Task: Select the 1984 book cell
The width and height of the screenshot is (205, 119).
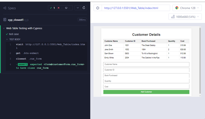Action: coord(154,49)
